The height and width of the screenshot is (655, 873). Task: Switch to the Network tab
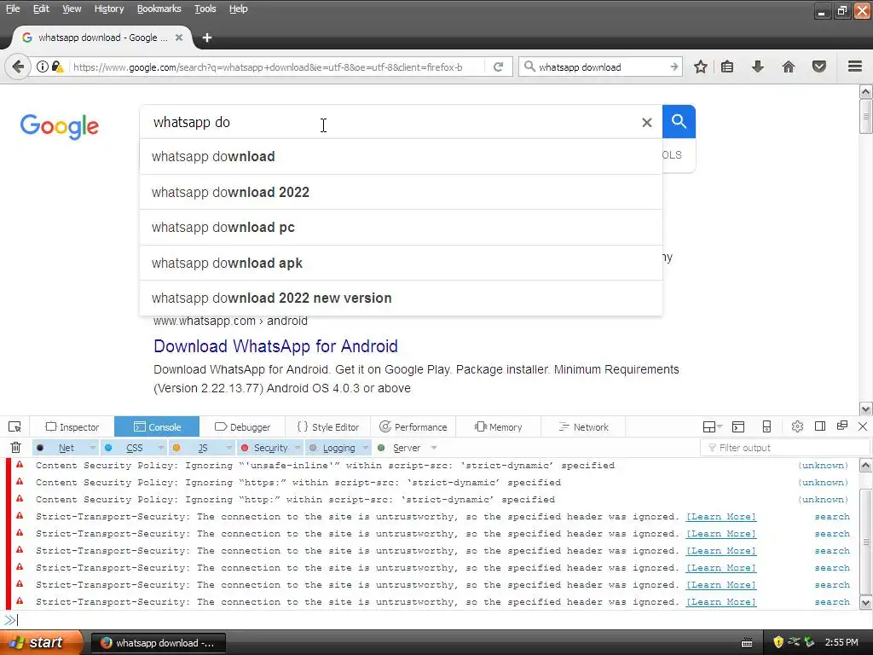point(583,427)
